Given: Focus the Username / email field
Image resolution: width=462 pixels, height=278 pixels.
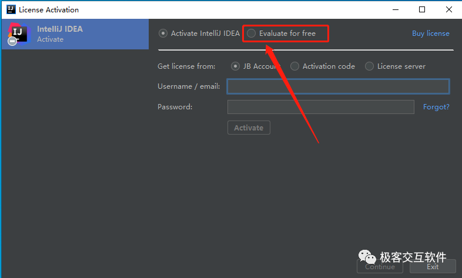Looking at the screenshot, I should coord(338,86).
